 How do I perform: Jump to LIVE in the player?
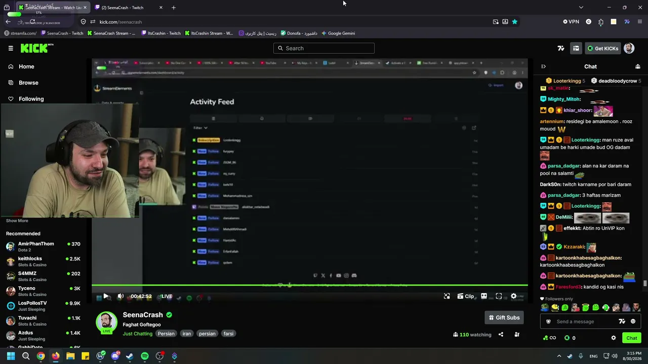click(167, 296)
